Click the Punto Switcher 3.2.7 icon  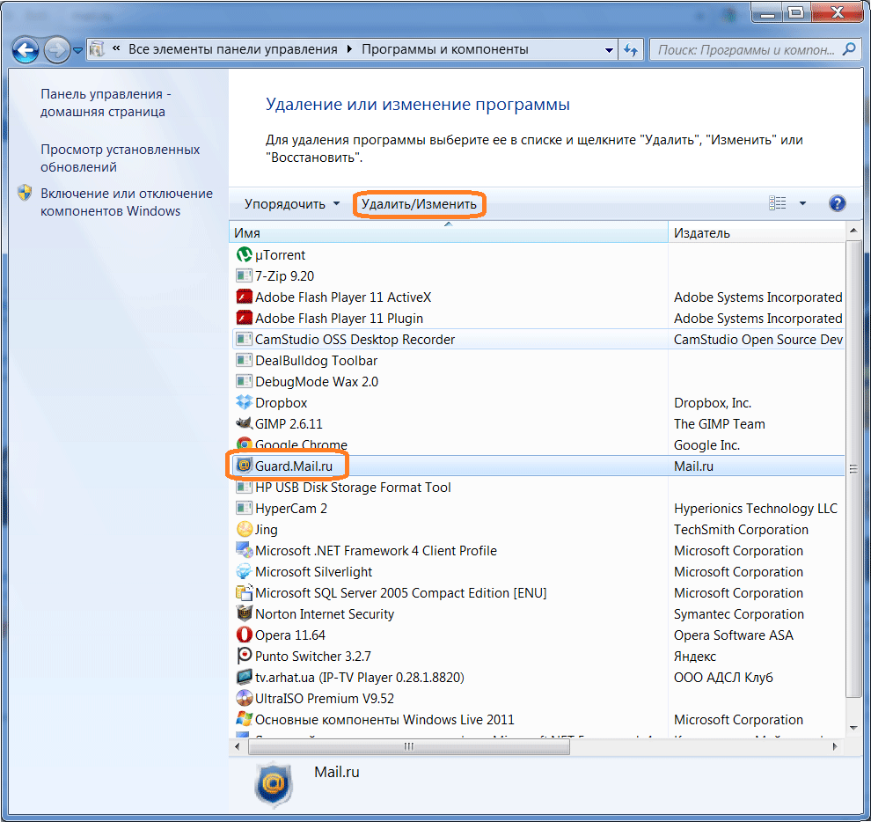tap(244, 656)
